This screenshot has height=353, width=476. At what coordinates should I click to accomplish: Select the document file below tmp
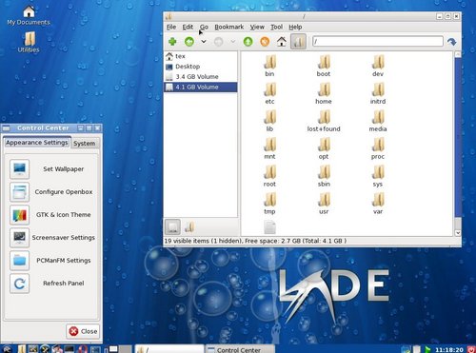tap(269, 227)
